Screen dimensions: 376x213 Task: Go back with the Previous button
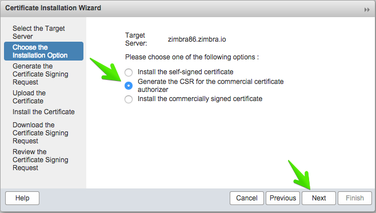click(x=283, y=198)
